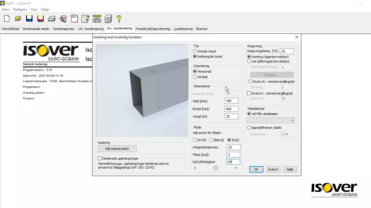Switch to the Värmeförlust tab
Viewport: 371px width, 208px height.
[11, 29]
